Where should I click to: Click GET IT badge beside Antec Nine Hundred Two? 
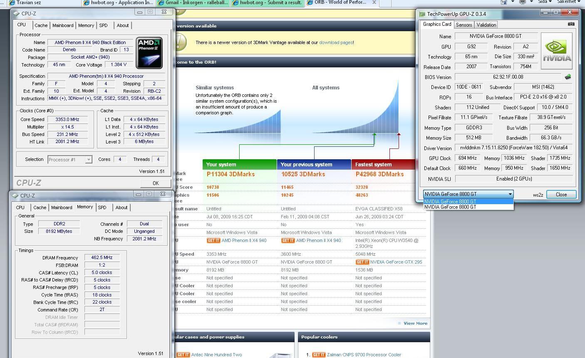[183, 355]
